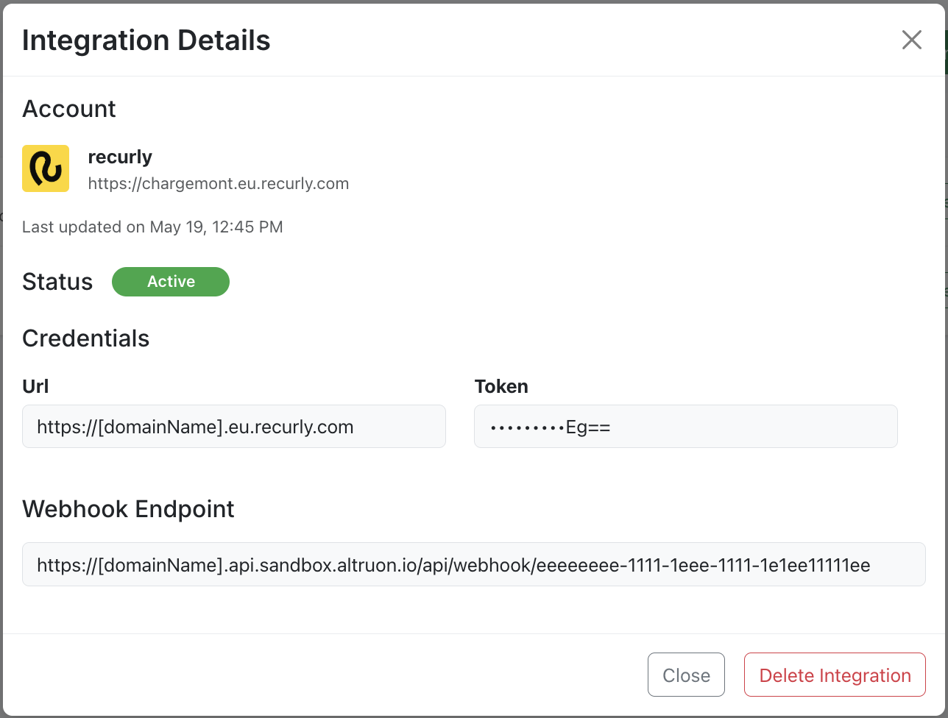Viewport: 948px width, 718px height.
Task: Open the chargemont.eu.recurly.com link
Action: pos(218,183)
